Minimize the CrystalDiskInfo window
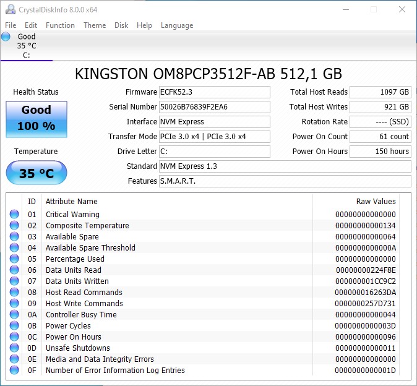The height and width of the screenshot is (386, 417). pos(346,9)
